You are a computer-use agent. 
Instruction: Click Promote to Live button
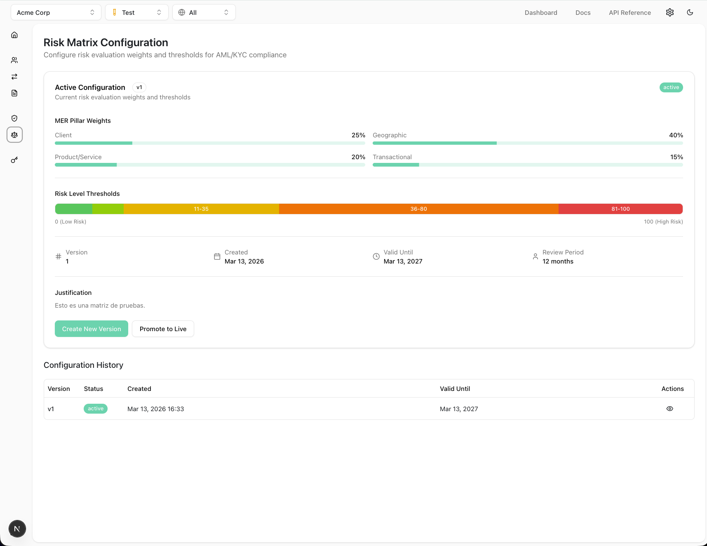[163, 329]
